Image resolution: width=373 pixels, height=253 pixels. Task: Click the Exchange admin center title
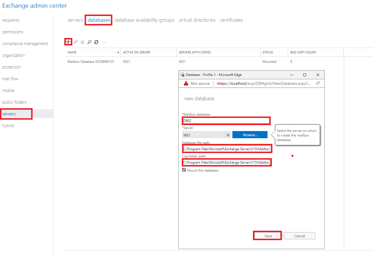coord(35,5)
